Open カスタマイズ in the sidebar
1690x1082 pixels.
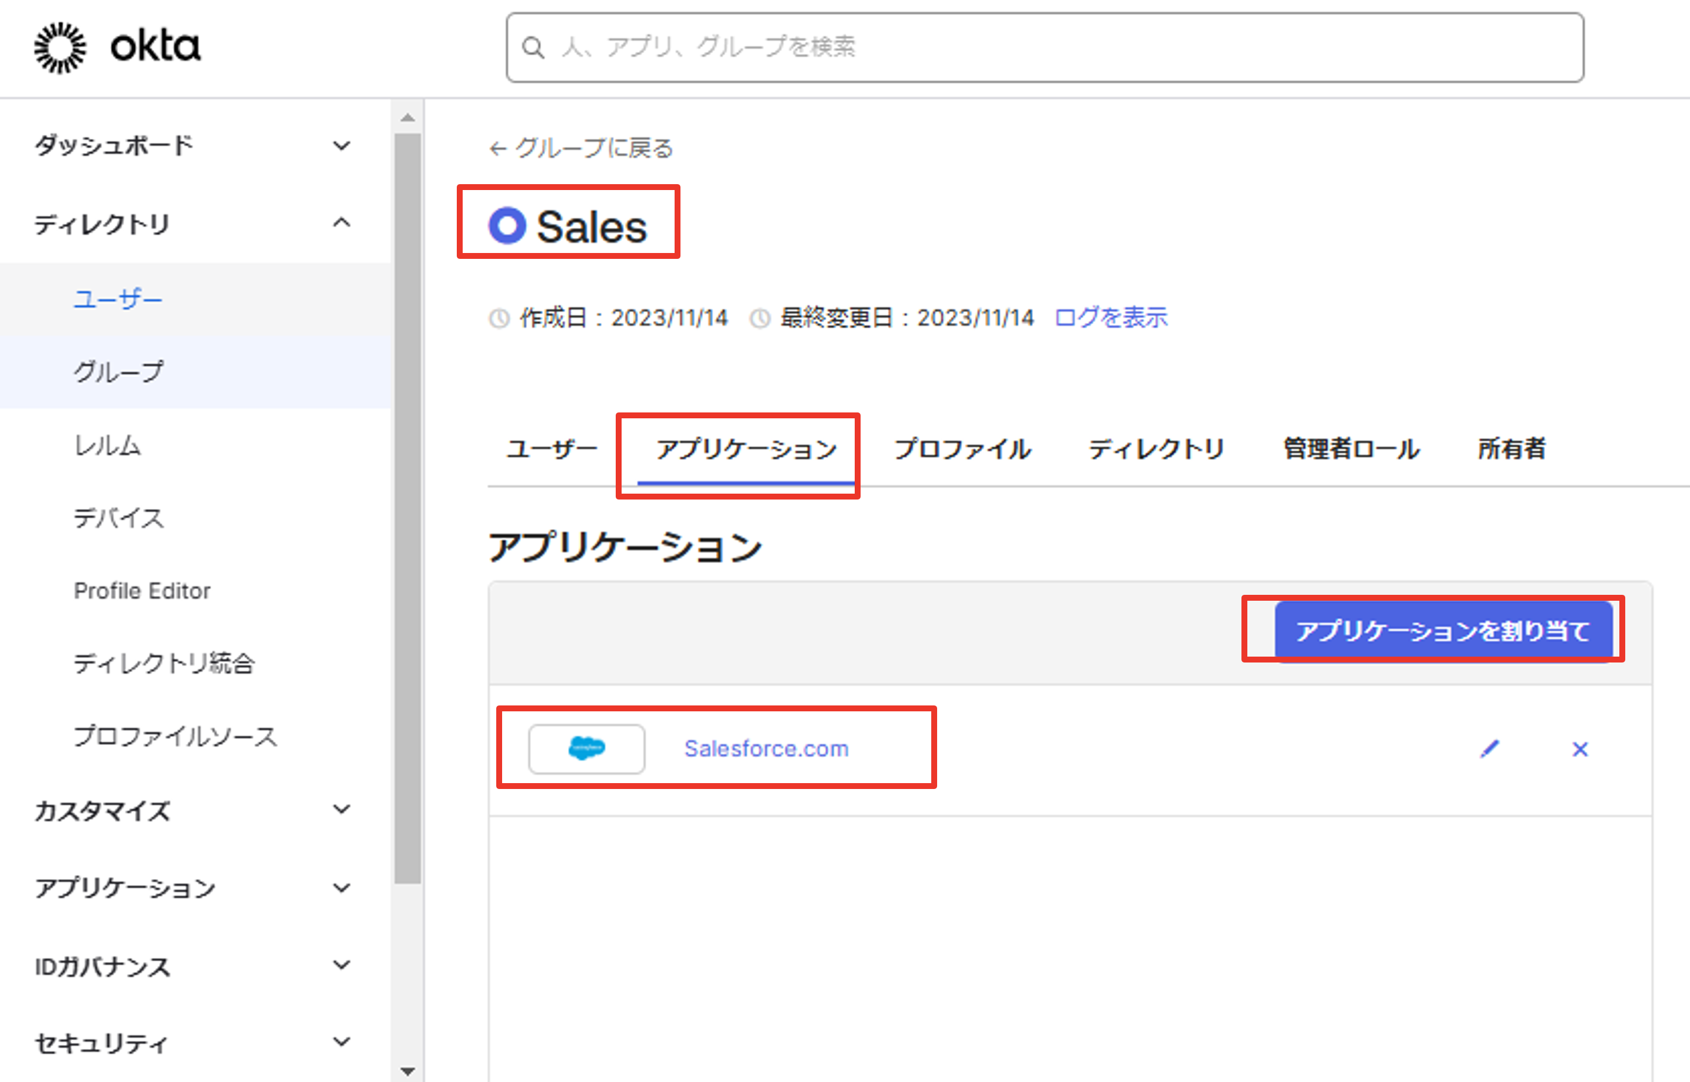pyautogui.click(x=102, y=811)
